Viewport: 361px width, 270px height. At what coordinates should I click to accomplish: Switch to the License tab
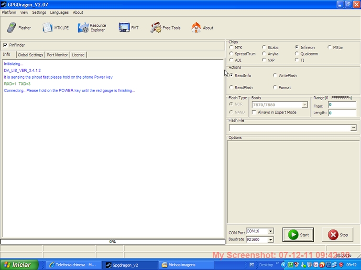point(78,55)
